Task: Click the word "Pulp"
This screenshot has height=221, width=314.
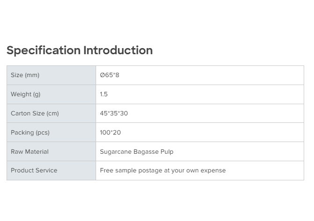Action: pyautogui.click(x=166, y=152)
